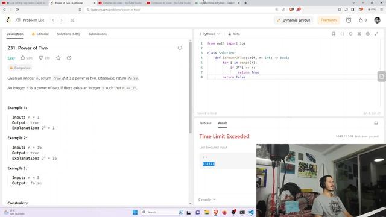Switch to the Testcase tab
Screen dimensions: 386x217
[205, 123]
